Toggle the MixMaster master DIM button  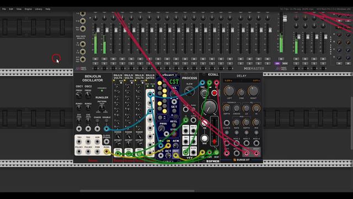point(277,64)
